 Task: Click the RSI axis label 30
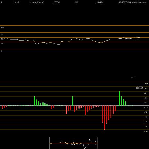tap(2, 44)
